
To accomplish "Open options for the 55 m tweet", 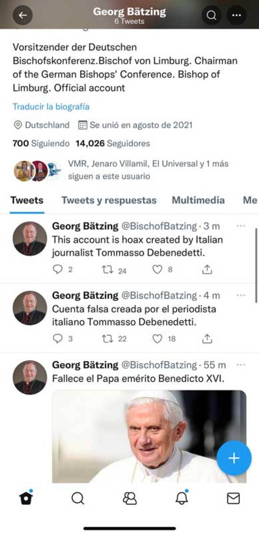I will tap(241, 365).
